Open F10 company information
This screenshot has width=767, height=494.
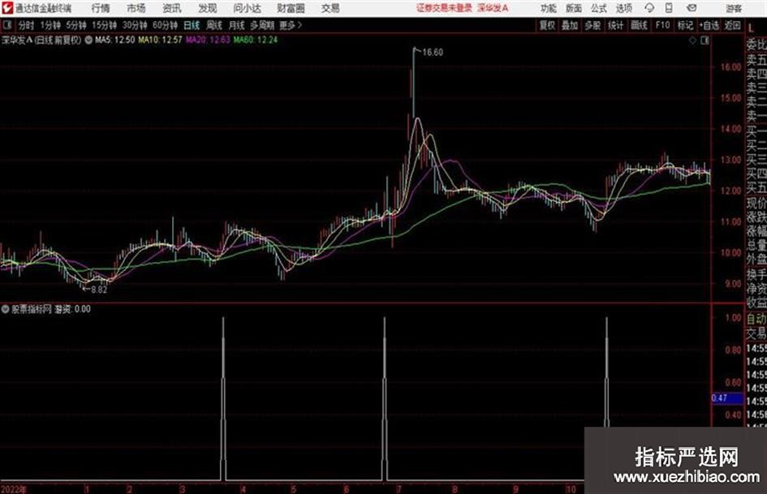pyautogui.click(x=662, y=25)
